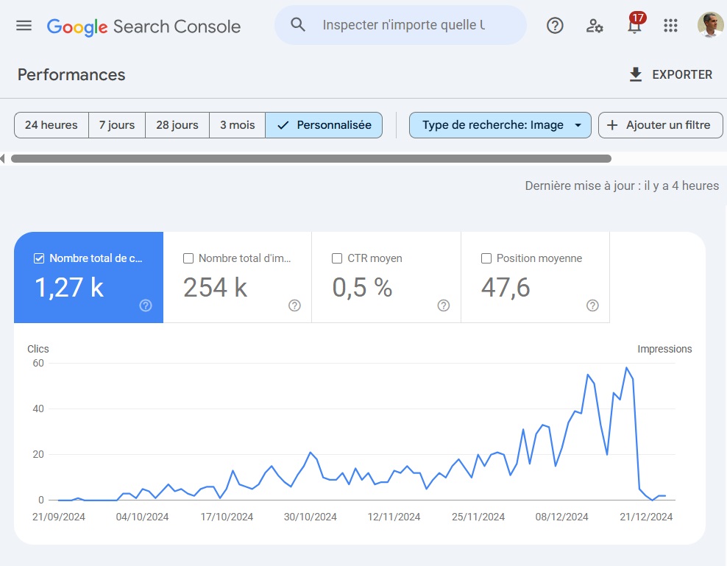
Task: Enable the CTR moyen checkbox
Action: [337, 258]
